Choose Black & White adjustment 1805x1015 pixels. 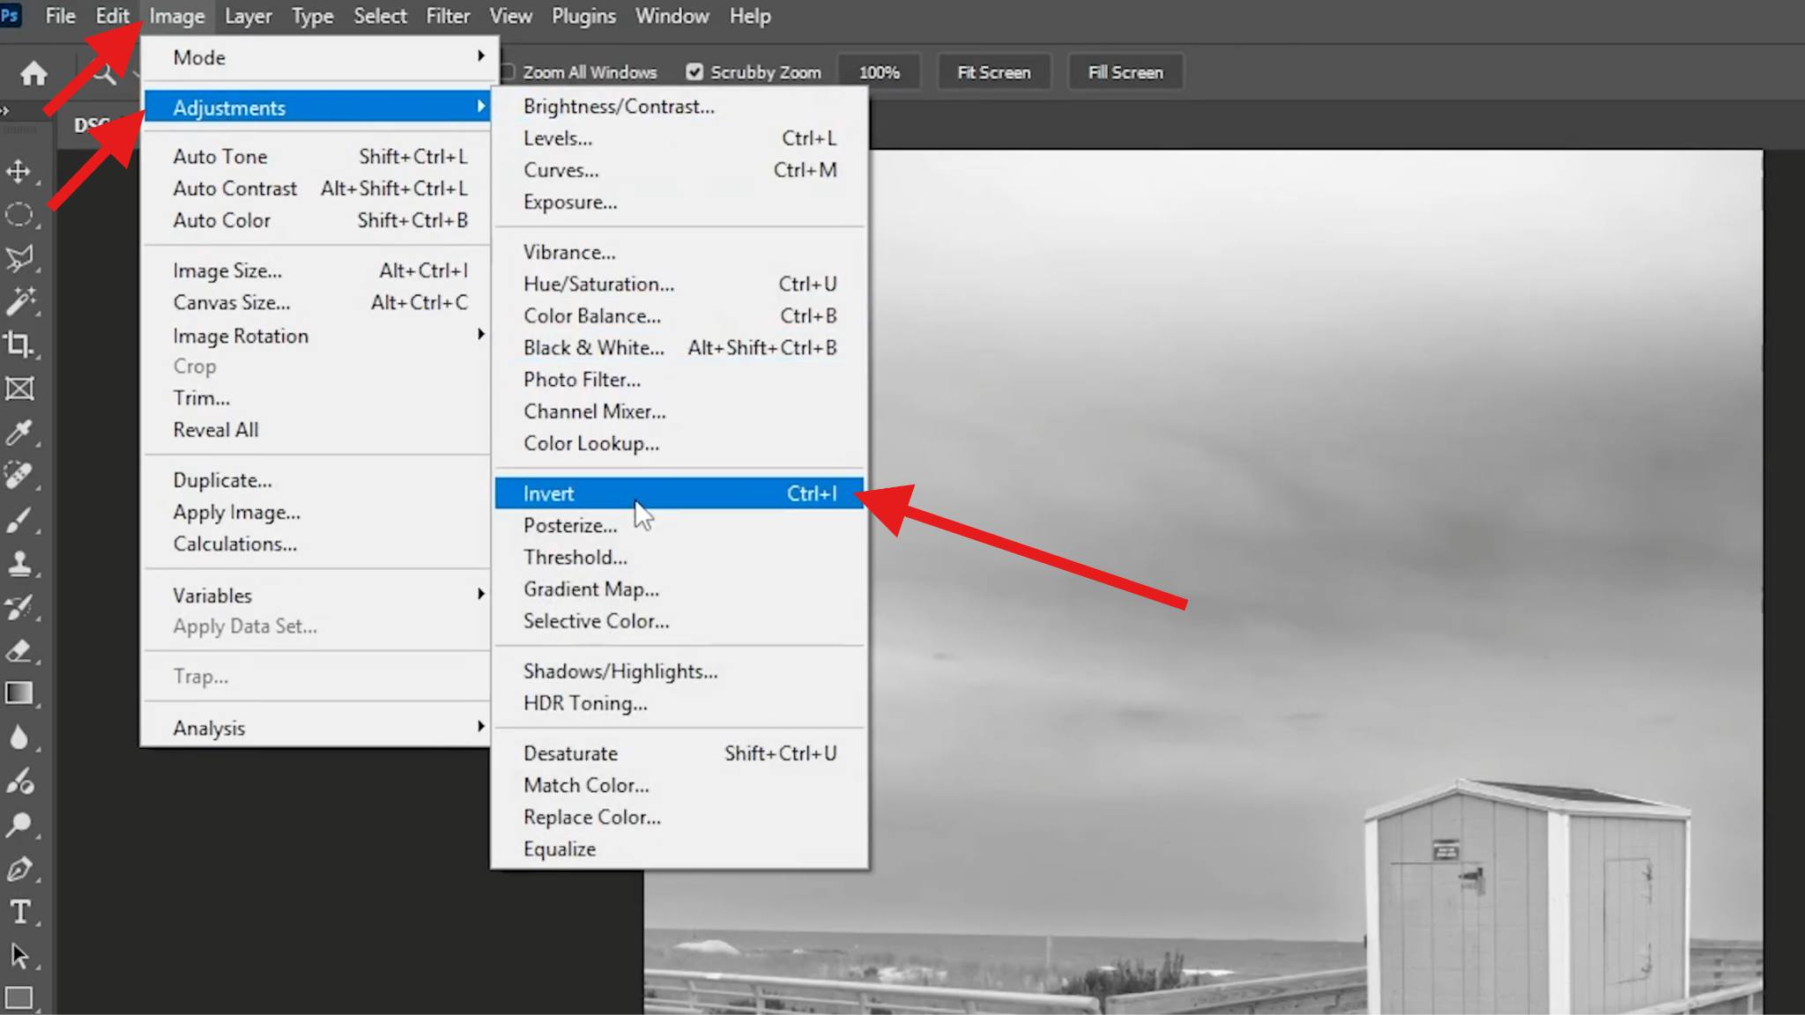coord(680,347)
